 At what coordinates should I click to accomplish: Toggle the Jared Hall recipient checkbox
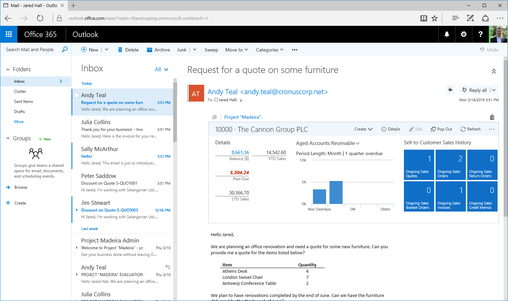tap(216, 100)
